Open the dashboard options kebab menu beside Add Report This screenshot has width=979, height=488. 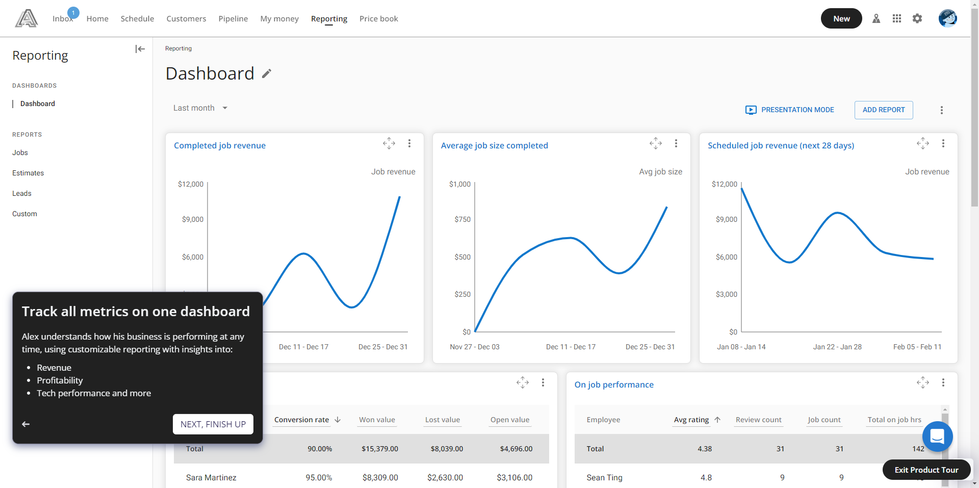click(941, 110)
